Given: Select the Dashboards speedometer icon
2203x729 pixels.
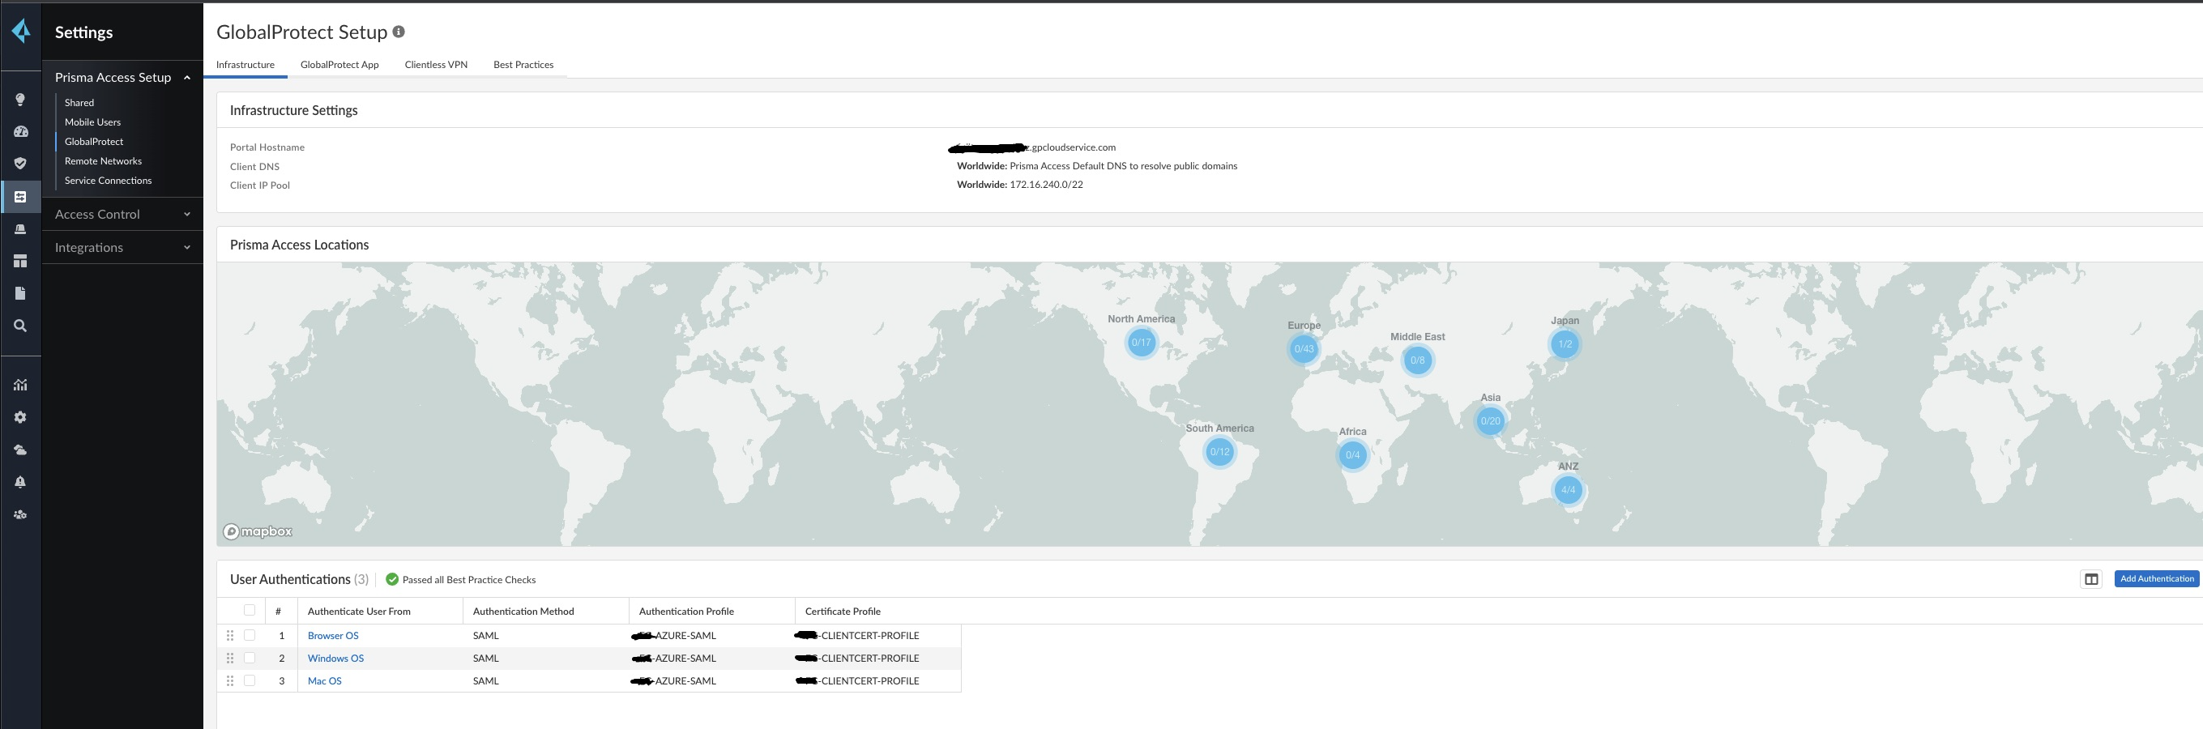Looking at the screenshot, I should point(20,130).
